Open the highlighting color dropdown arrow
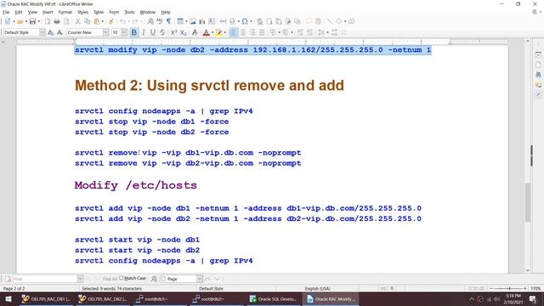This screenshot has height=306, width=544. click(x=224, y=32)
